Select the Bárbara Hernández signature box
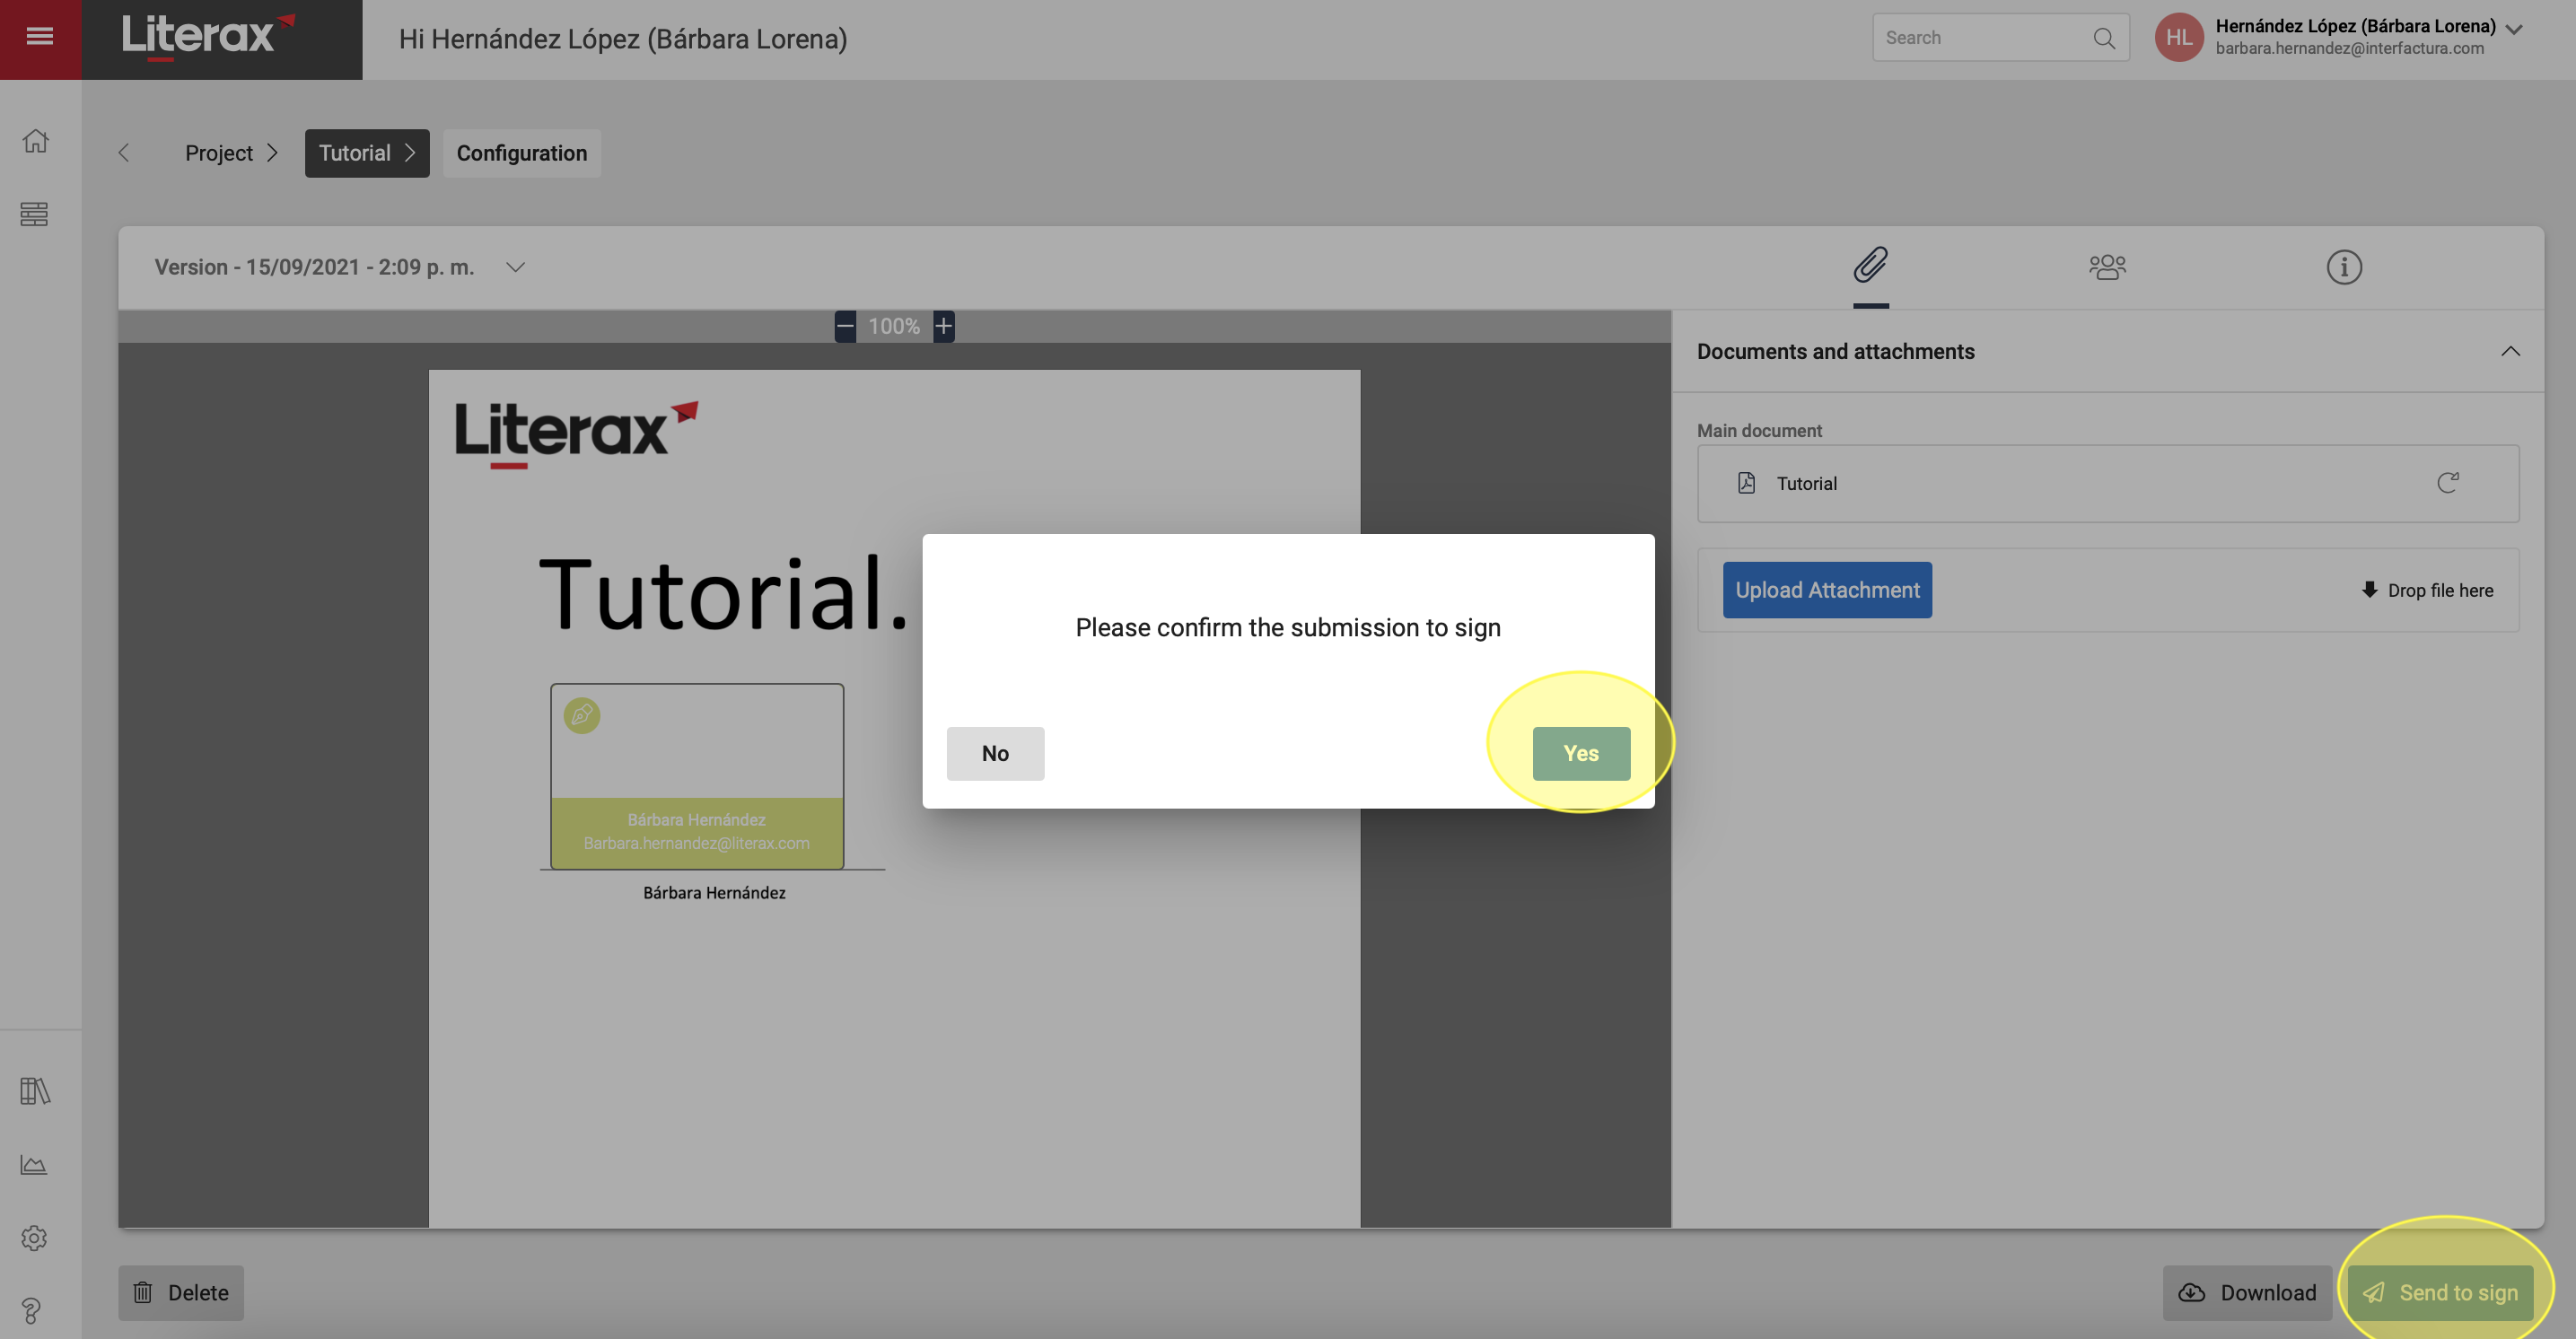This screenshot has height=1339, width=2576. coord(697,776)
